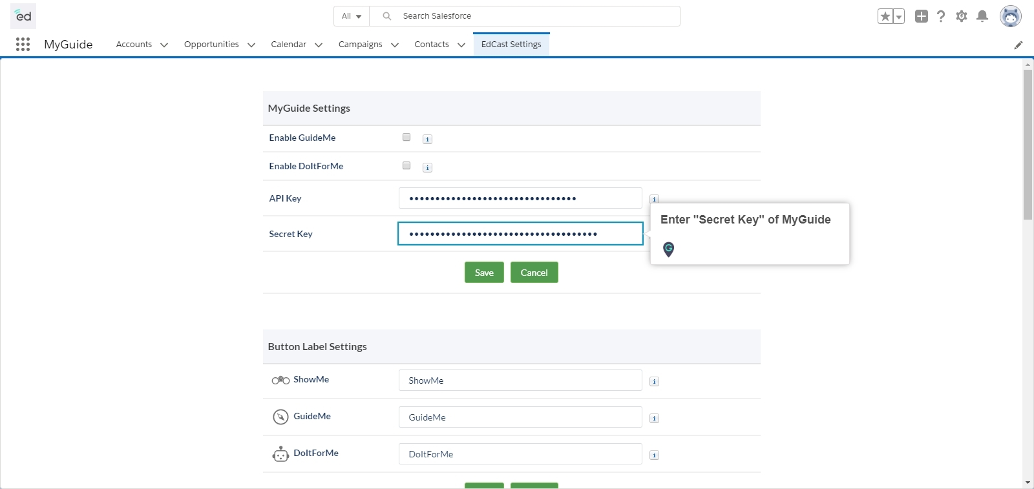Screen dimensions: 1034x489
Task: Click the GuideMe label input field
Action: tap(520, 417)
